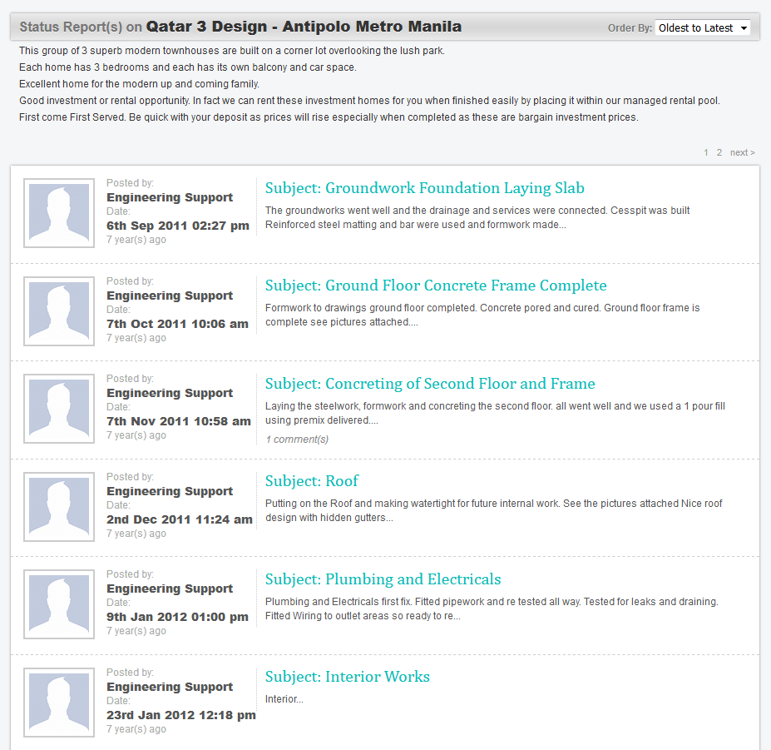Click the Qatar 3 Design page title
The width and height of the screenshot is (771, 750).
304,27
